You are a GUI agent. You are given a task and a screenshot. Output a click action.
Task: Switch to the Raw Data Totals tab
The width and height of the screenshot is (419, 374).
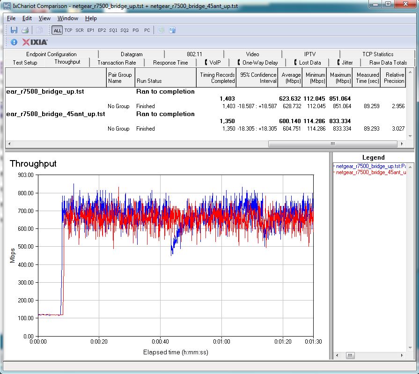(388, 63)
